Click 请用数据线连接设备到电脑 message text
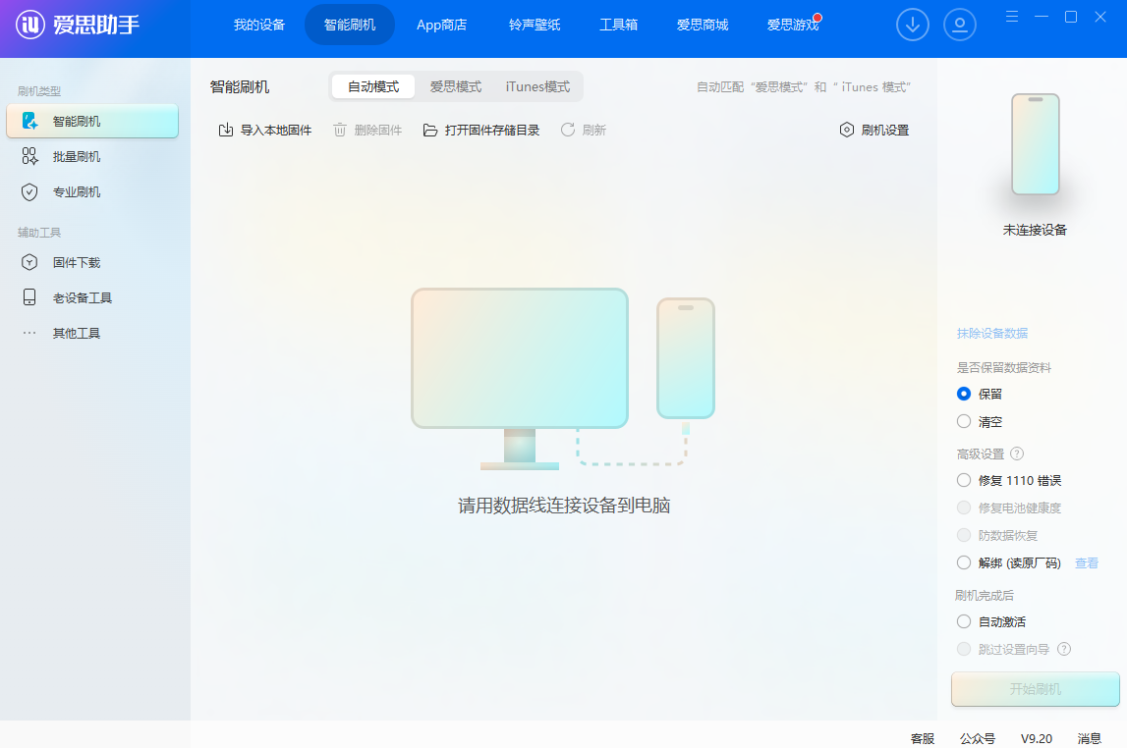 (x=564, y=506)
